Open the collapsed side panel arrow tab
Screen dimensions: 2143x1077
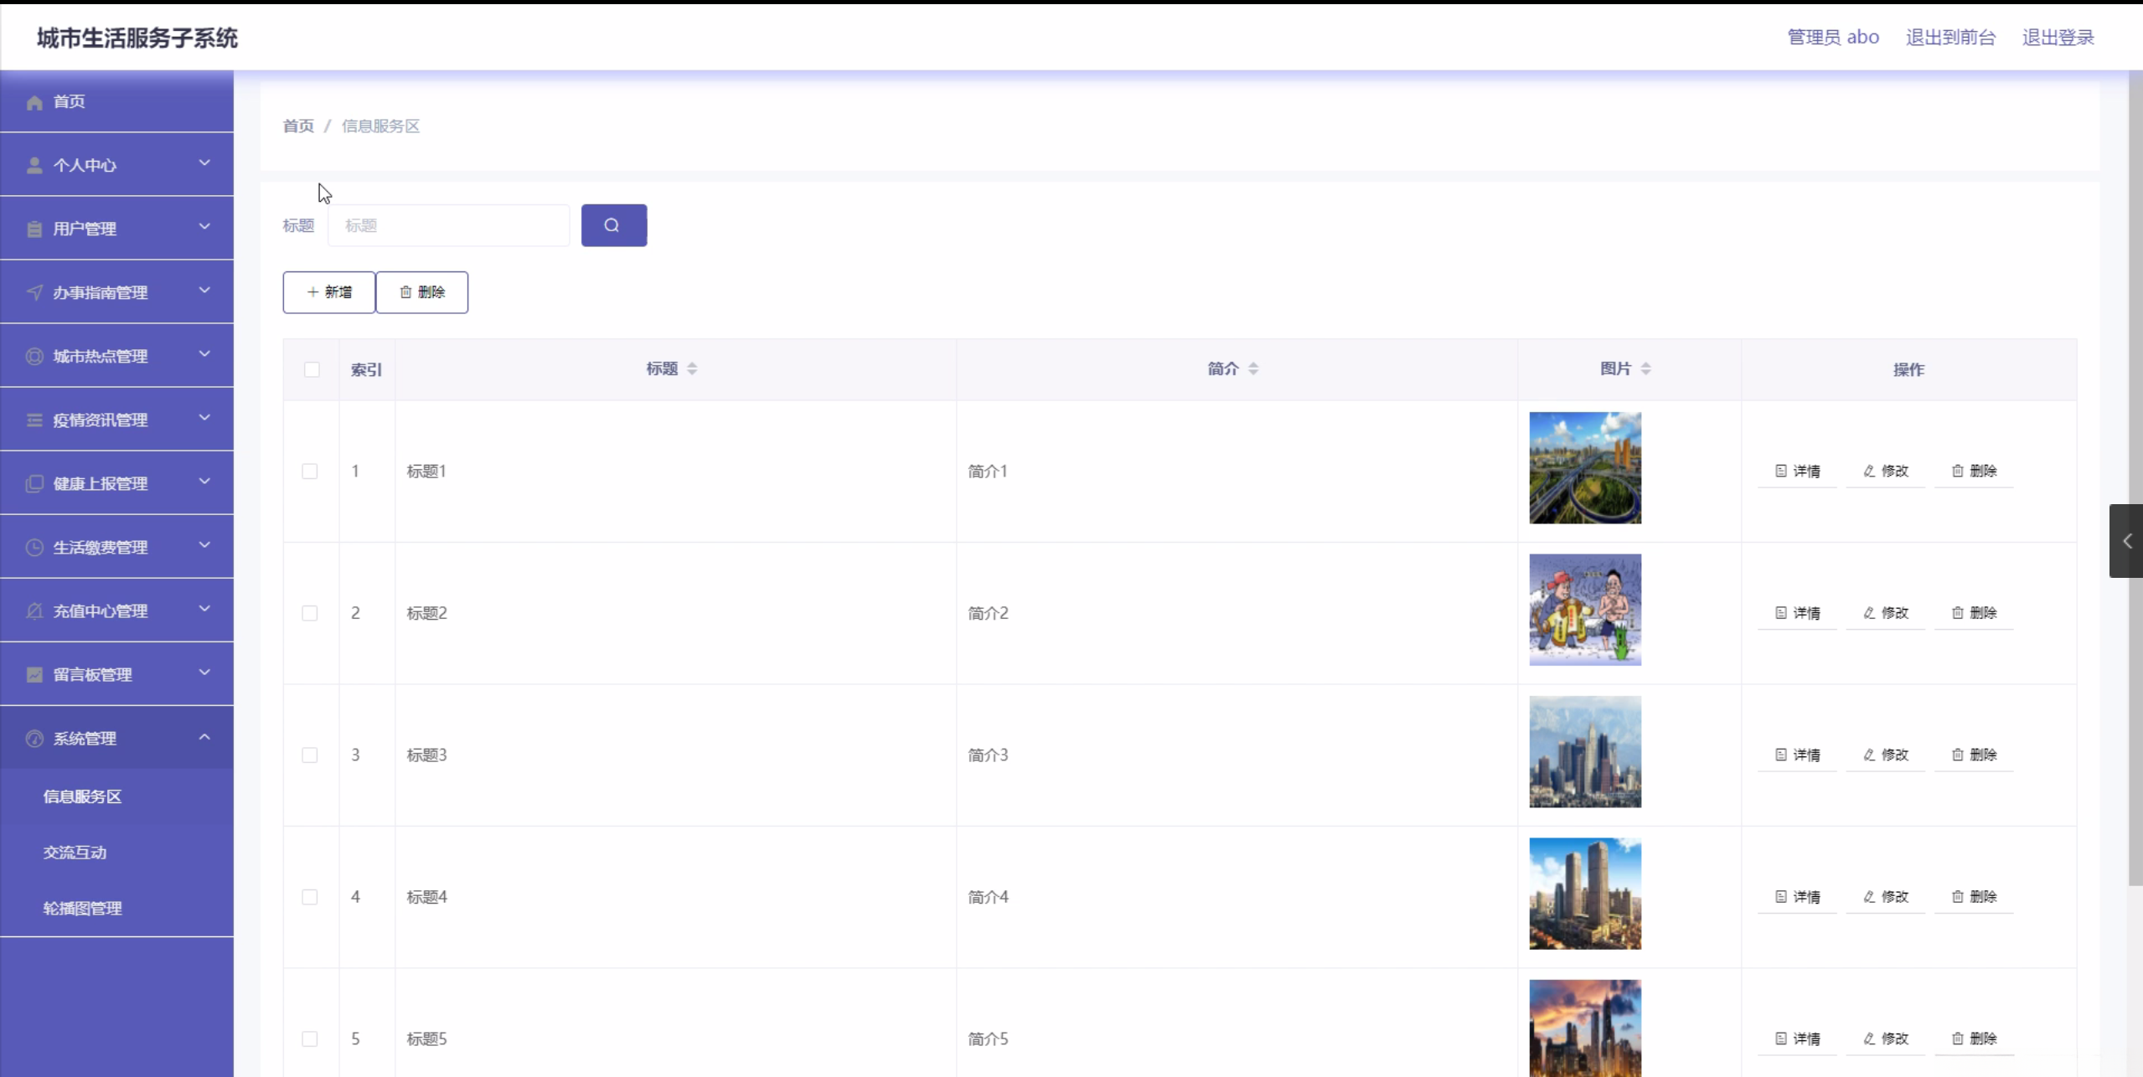click(x=2126, y=541)
